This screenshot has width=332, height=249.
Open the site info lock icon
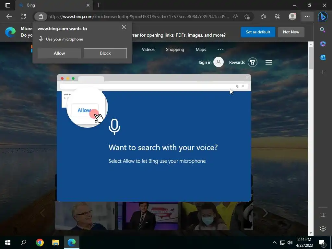41,17
